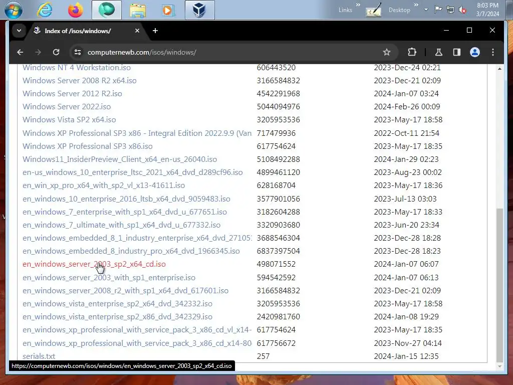Screen dimensions: 513x385
Task: Click the scrollbar down arrow
Action: coord(499,366)
